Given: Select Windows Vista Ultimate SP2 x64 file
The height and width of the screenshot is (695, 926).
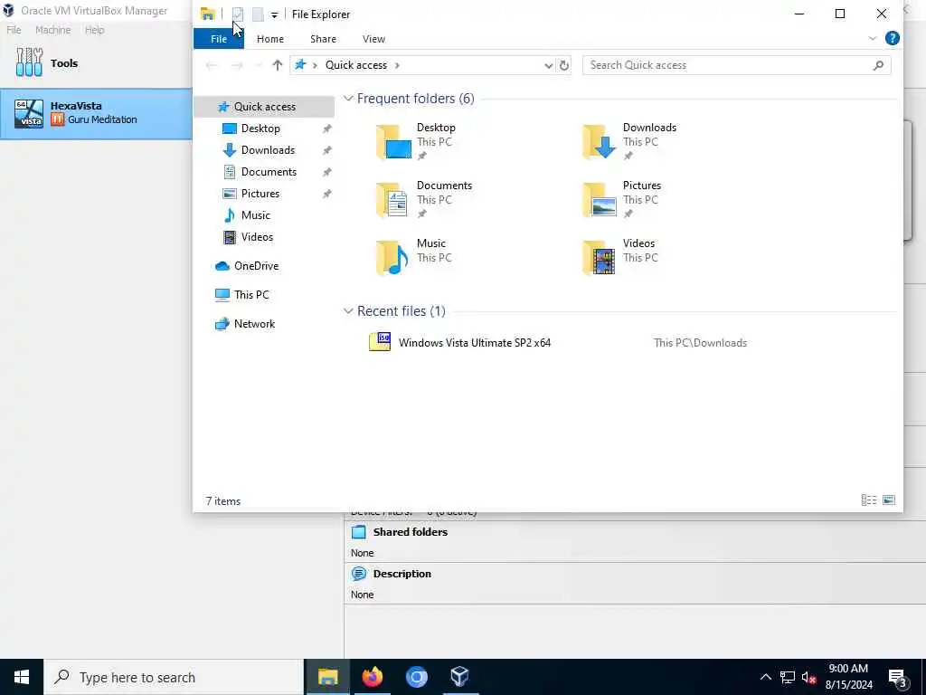Looking at the screenshot, I should (x=474, y=343).
